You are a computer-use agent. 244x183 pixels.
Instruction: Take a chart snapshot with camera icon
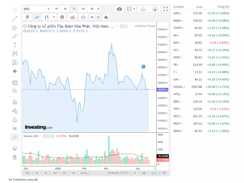[119, 9]
